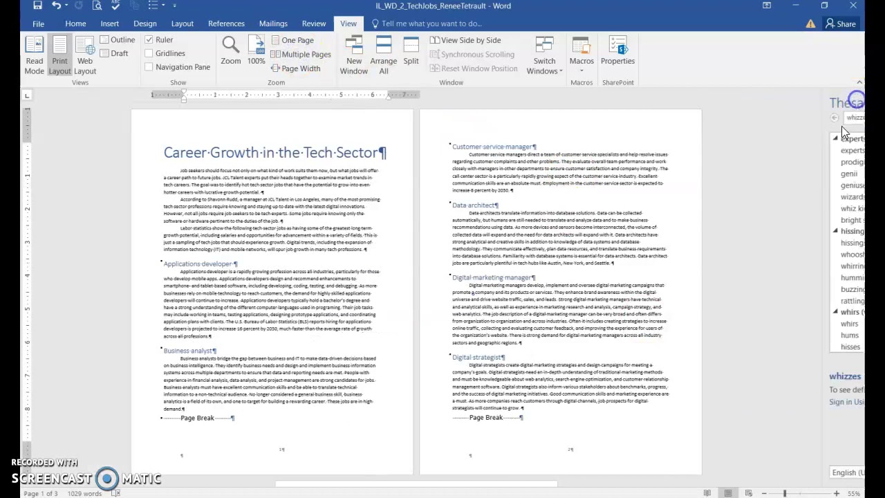
Task: Switch to Print Layout from status bar
Action: [x=728, y=493]
